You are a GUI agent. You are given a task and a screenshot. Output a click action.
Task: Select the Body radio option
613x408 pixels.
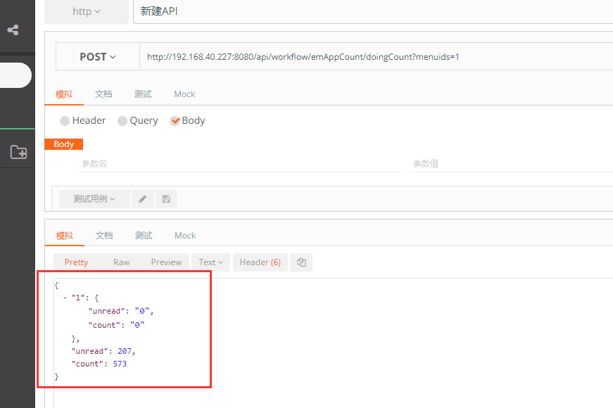tap(175, 121)
